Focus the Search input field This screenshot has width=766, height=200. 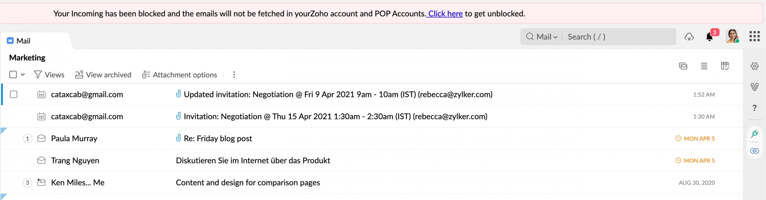[619, 37]
